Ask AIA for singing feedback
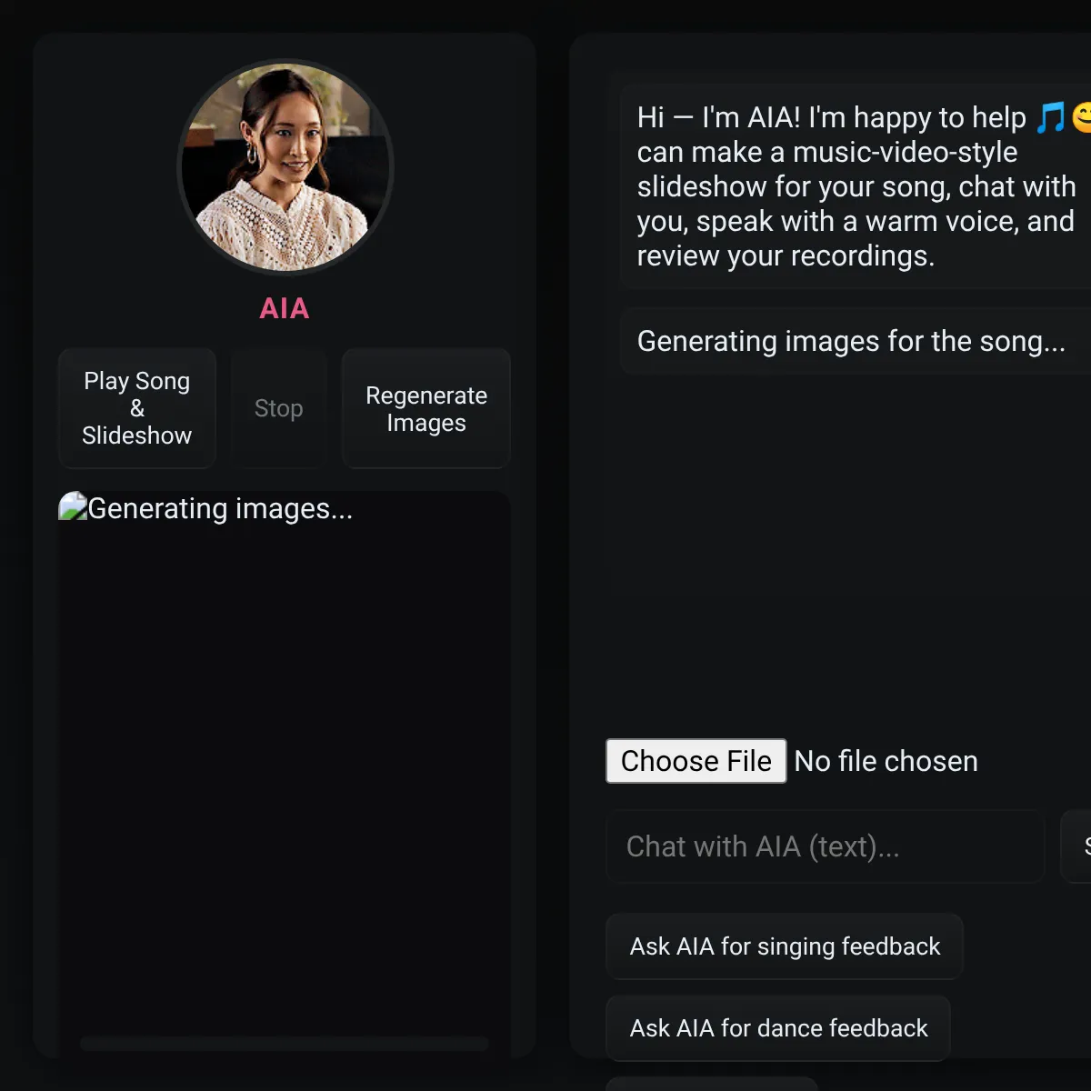Screen dimensions: 1091x1091 pyautogui.click(x=785, y=946)
